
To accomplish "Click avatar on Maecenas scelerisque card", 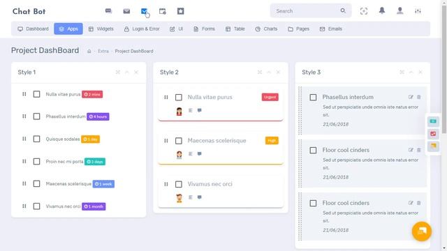I will [179, 155].
